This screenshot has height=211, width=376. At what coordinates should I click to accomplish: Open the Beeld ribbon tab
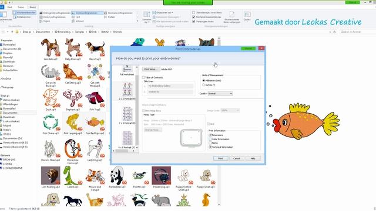pyautogui.click(x=33, y=7)
